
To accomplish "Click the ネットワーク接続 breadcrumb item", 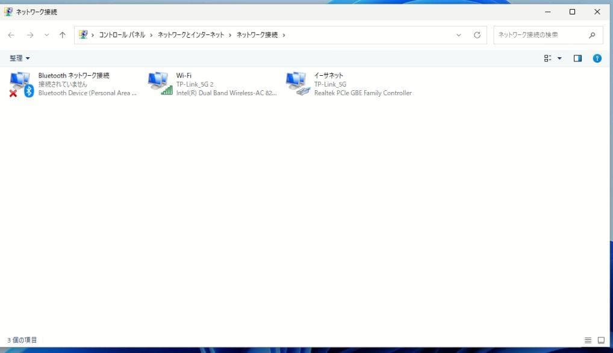I will [258, 35].
